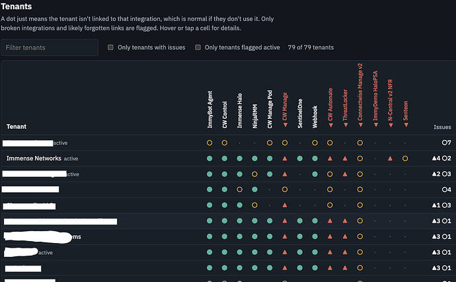Click Immense Networks CW Automate red triangle
This screenshot has height=282, width=456.
tap(330, 159)
